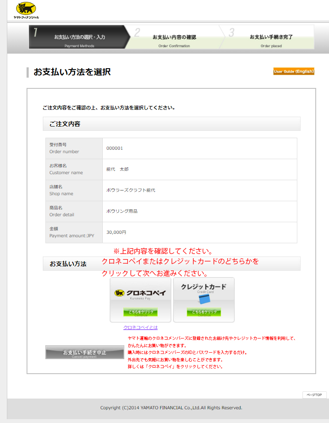Viewport: 329px width, 423px height.
Task: Click the copyright Yamato Financial footer text
Action: [x=171, y=408]
